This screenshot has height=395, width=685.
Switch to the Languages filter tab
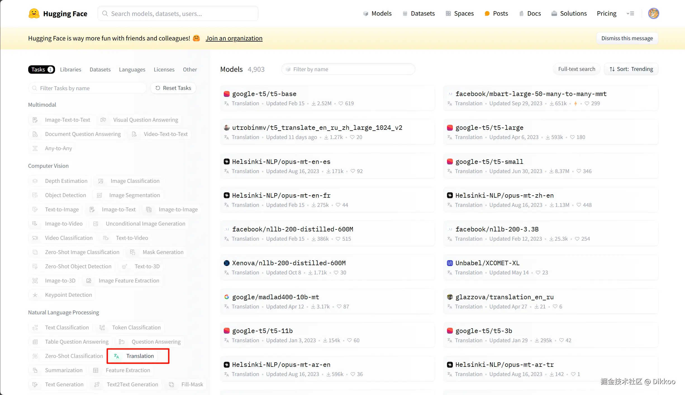point(132,70)
